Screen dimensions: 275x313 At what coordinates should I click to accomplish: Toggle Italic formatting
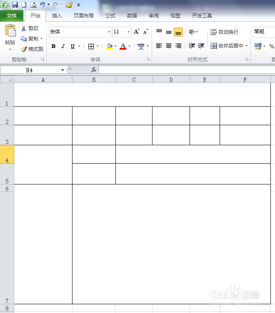click(x=63, y=46)
